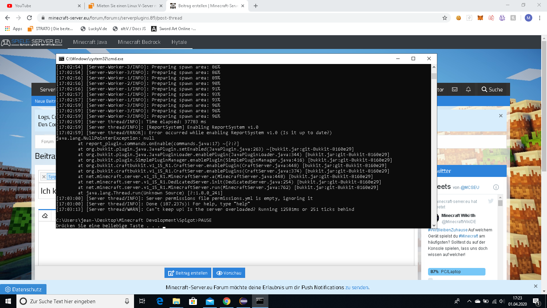The width and height of the screenshot is (547, 308).
Task: Click the Vorschau preview button
Action: (229, 273)
